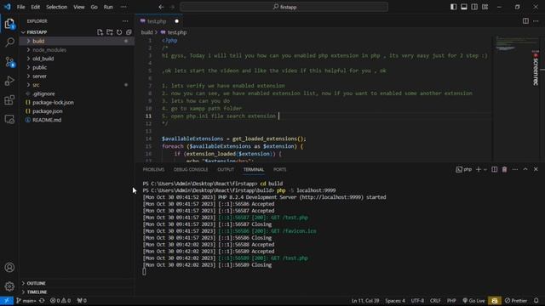545x306 pixels.
Task: Show more menus with ellipsis
Action: pos(123,7)
